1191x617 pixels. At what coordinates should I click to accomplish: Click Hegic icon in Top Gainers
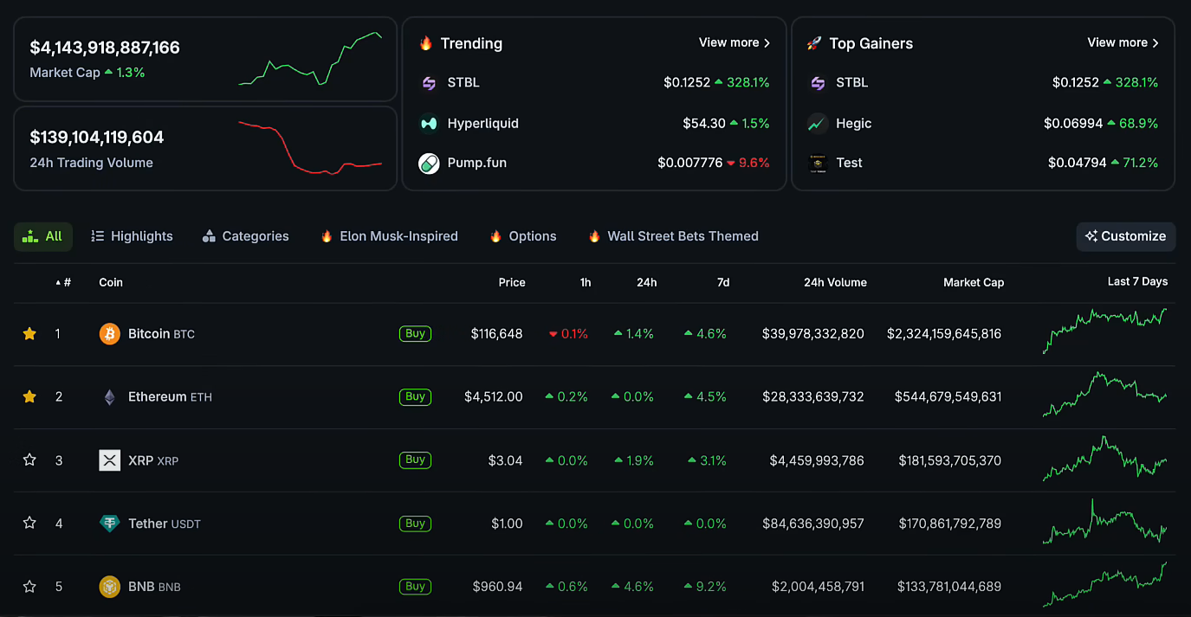[x=818, y=124]
